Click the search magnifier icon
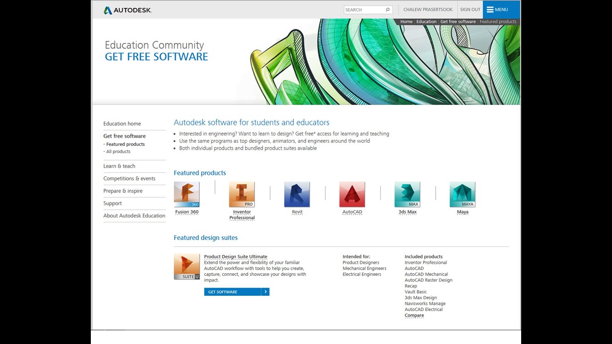This screenshot has height=344, width=612. [388, 10]
